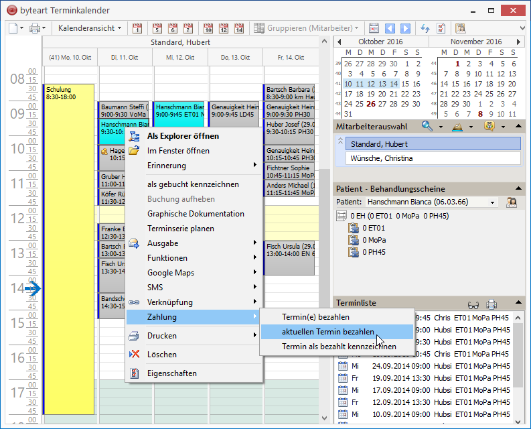
Task: Click the refresh arrows toolbar icon
Action: (x=425, y=28)
